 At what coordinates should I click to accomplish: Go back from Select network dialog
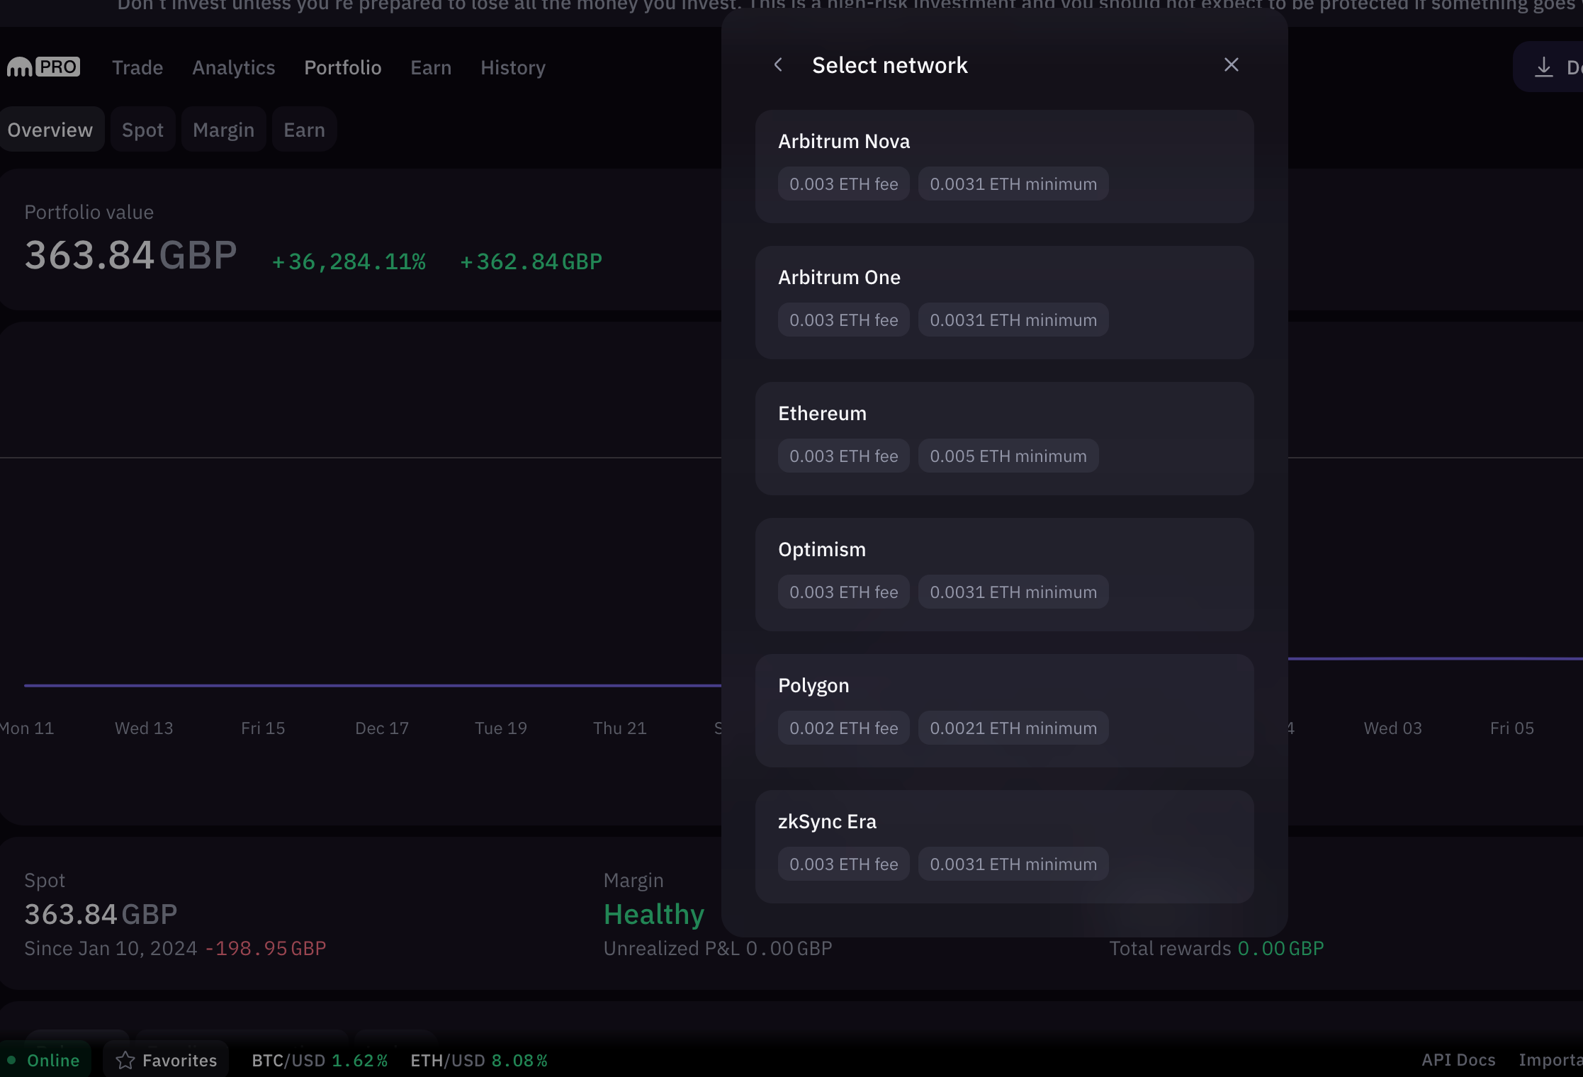click(x=778, y=65)
